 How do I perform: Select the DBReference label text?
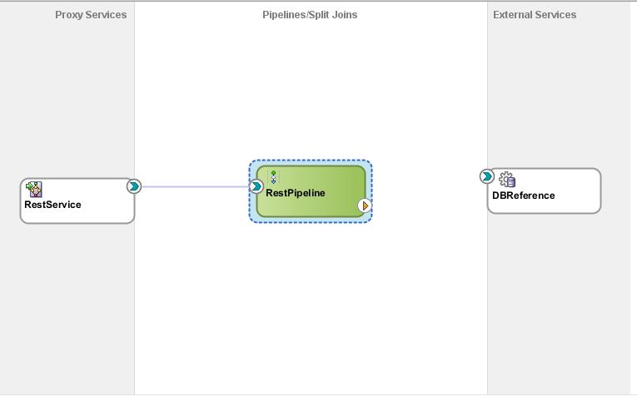coord(523,196)
